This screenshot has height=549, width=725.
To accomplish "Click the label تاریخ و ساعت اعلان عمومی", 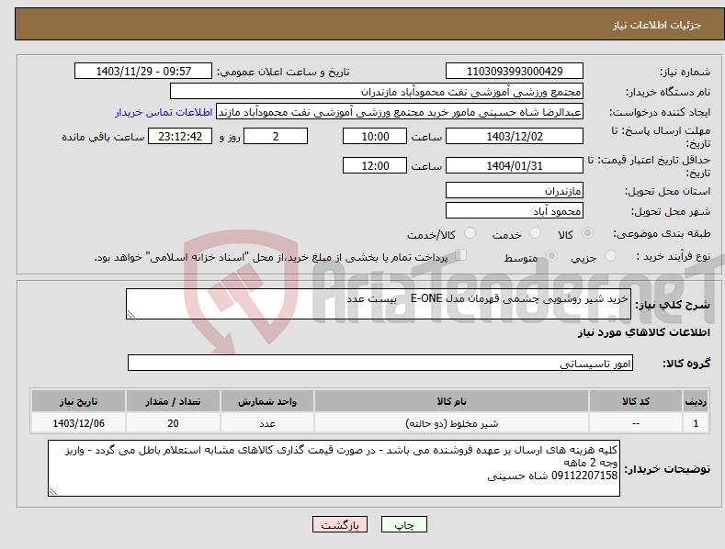I will click(283, 73).
